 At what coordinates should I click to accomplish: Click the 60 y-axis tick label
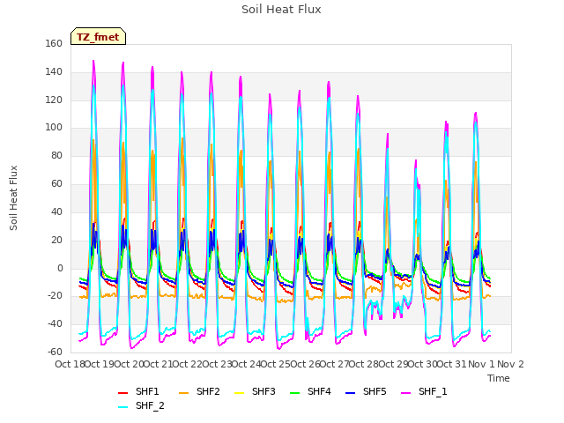(x=56, y=184)
